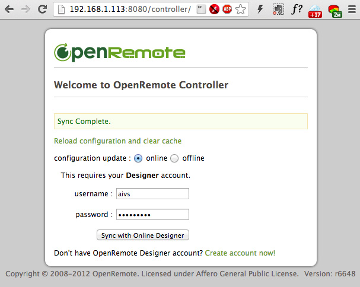Click the weather extension showing +17
The width and height of the screenshot is (360, 287).
(x=315, y=10)
